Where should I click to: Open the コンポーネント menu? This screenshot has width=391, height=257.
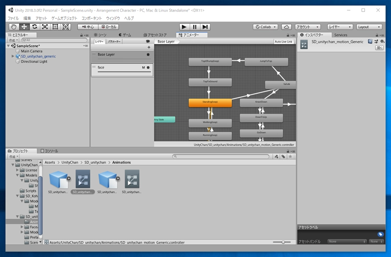[92, 18]
